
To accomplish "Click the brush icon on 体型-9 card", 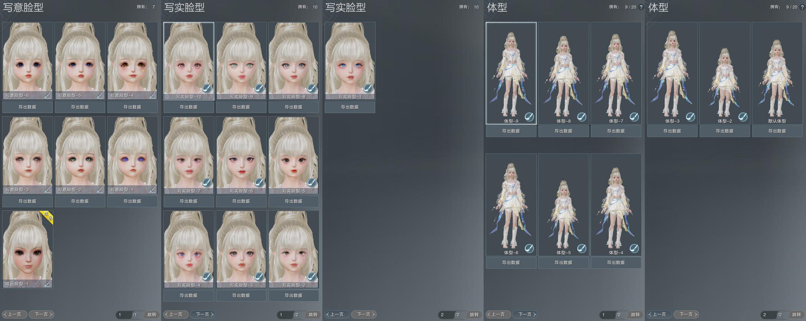I will (x=529, y=117).
